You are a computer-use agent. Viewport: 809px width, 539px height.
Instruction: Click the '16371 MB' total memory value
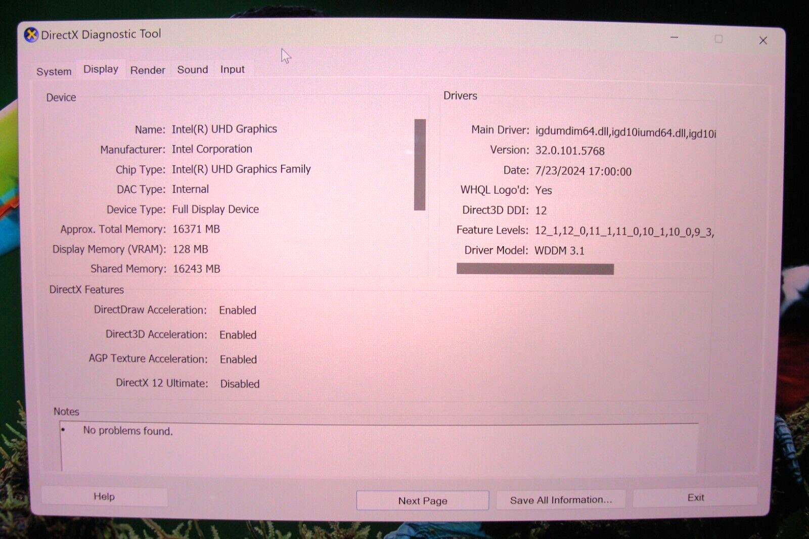point(196,229)
